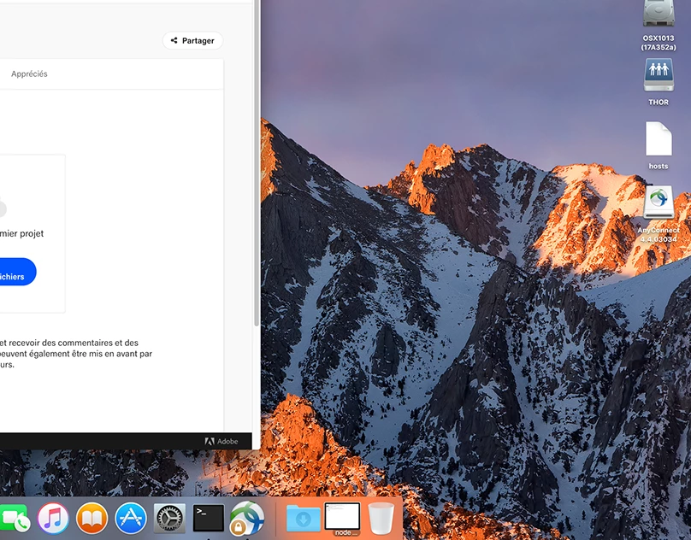Open FaceTime from the dock
The width and height of the screenshot is (691, 540).
click(x=12, y=519)
